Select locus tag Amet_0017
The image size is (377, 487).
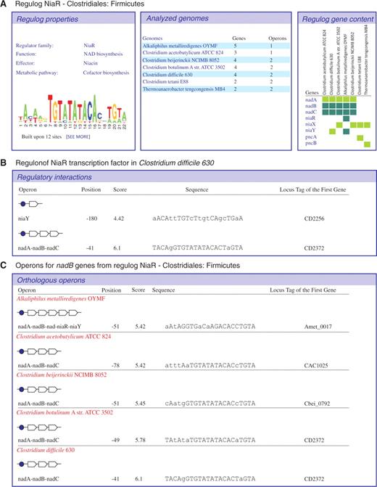[318, 327]
